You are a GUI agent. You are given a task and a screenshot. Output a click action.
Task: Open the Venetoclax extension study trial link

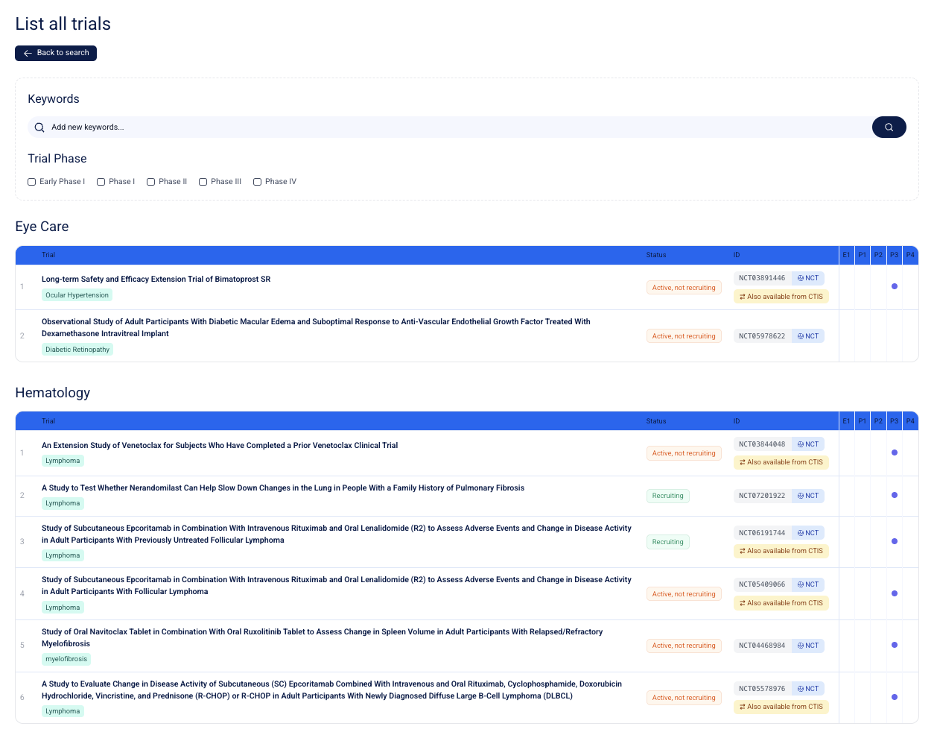[x=220, y=445]
